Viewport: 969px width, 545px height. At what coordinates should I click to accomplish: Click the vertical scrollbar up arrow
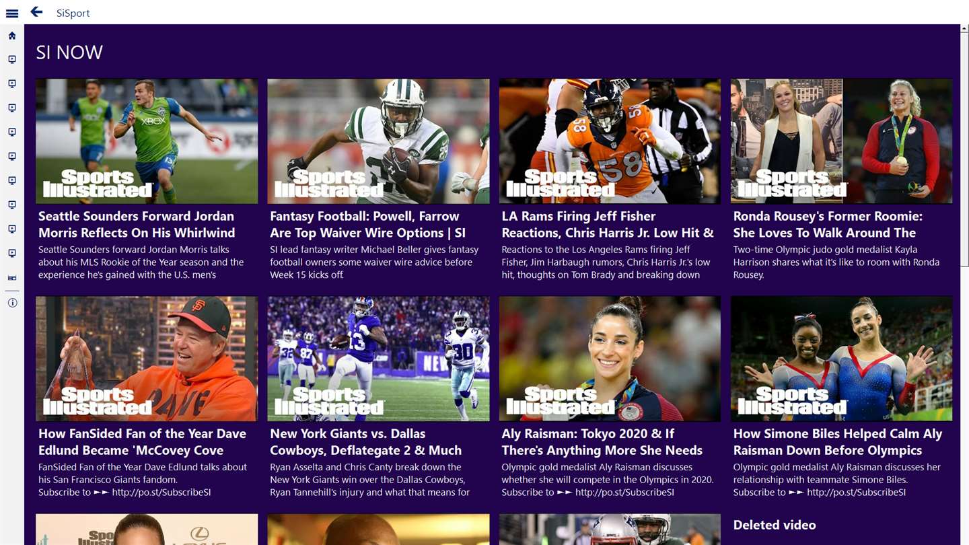[x=964, y=29]
